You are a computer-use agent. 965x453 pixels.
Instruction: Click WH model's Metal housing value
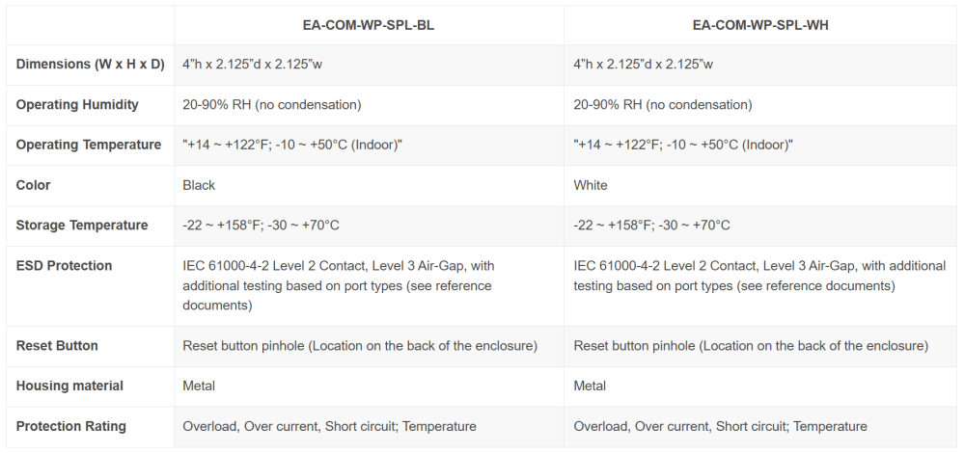coord(590,386)
